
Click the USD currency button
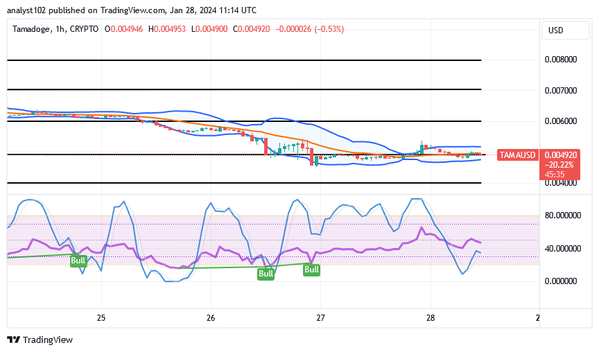(565, 30)
